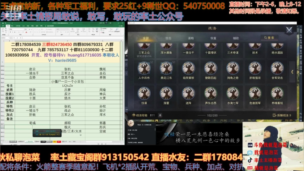Select the 浑水摸鱼 tactic icon
The image size is (304, 171).
click(x=166, y=47)
